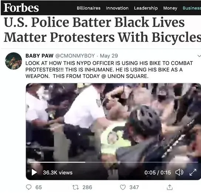Visit the @CMONMYBOY handle
The height and width of the screenshot is (193, 201).
[x=75, y=56]
